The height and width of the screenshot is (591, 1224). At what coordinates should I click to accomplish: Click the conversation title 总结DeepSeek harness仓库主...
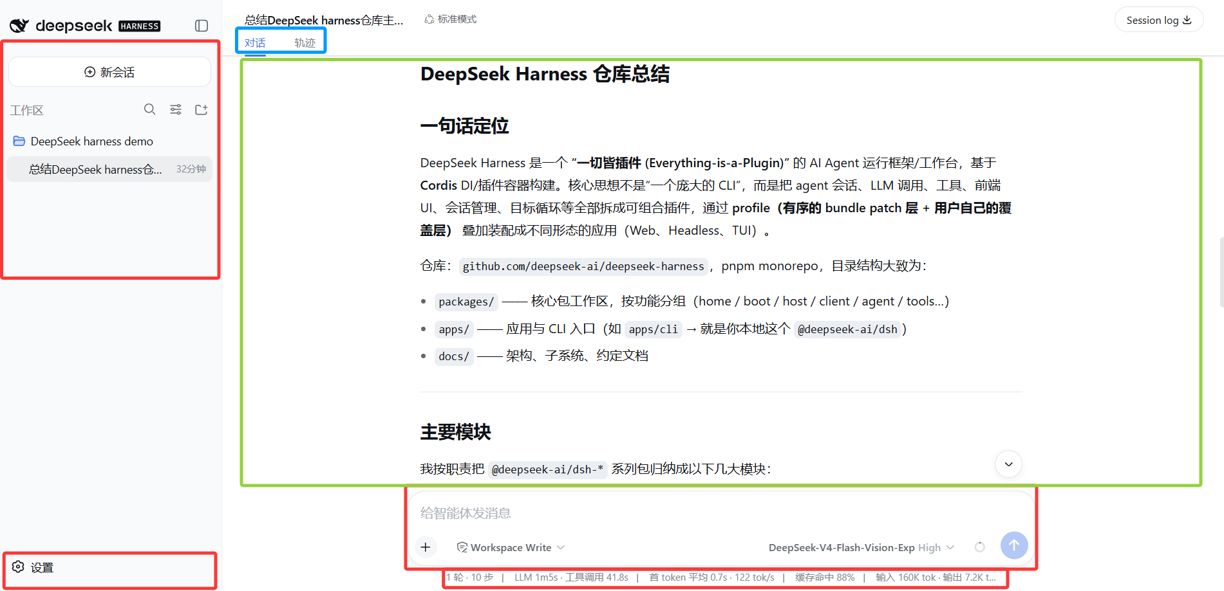(324, 20)
